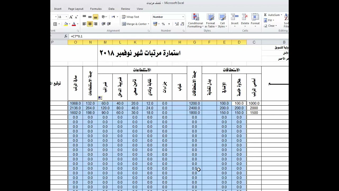Click Merge & Center

[x=134, y=24]
